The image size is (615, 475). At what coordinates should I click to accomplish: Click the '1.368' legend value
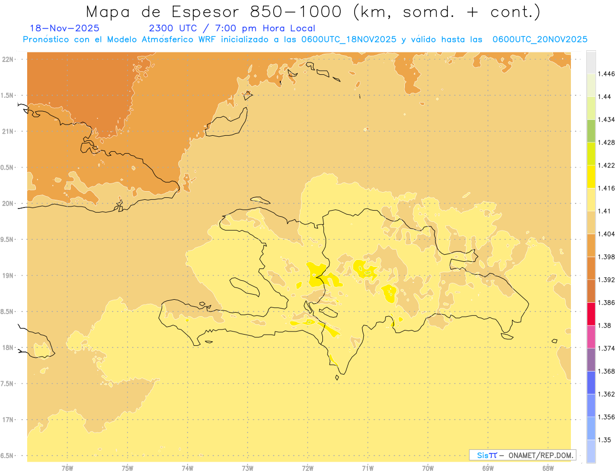tap(606, 371)
